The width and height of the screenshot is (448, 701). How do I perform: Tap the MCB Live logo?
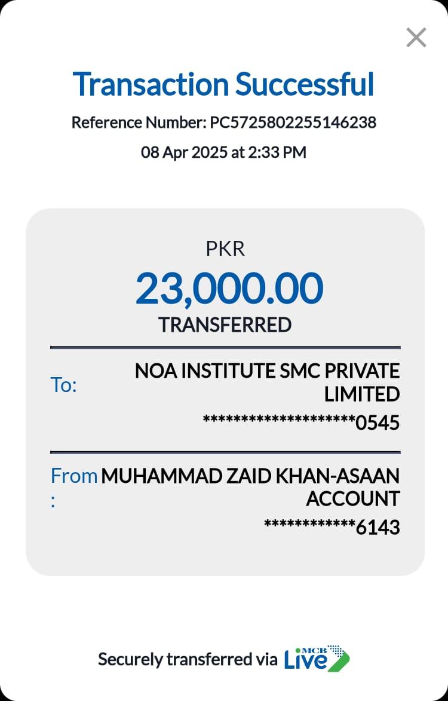pos(317,658)
